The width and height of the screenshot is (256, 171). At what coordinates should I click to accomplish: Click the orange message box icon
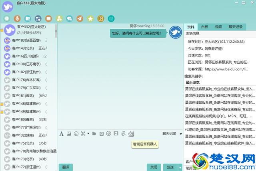[48, 19]
